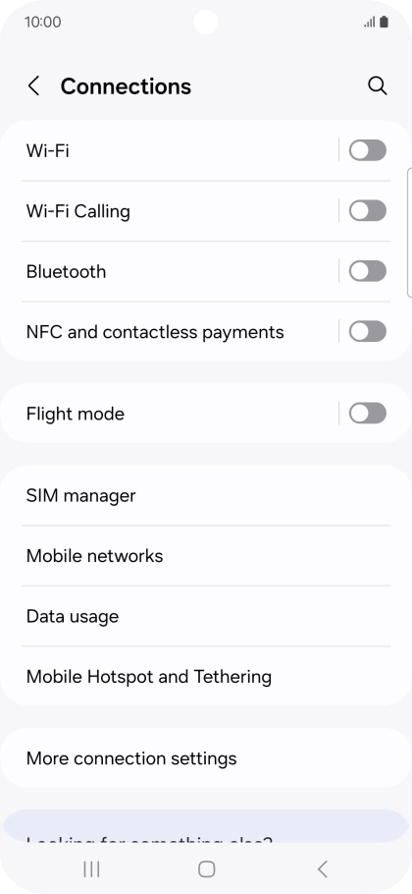Open Bluetooth settings by its label

[66, 271]
